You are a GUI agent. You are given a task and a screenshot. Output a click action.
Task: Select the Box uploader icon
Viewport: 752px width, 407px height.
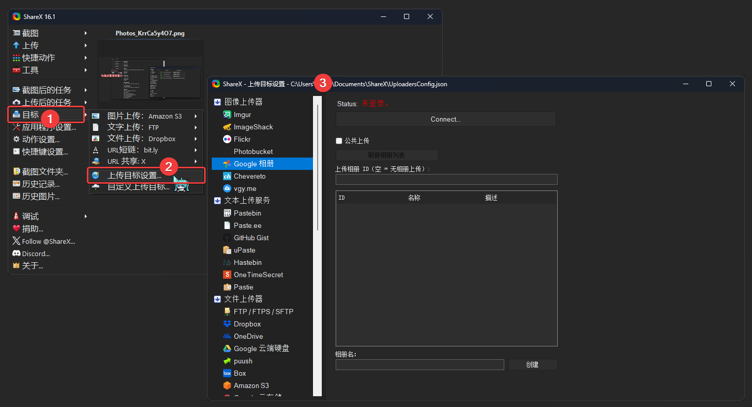coord(227,373)
